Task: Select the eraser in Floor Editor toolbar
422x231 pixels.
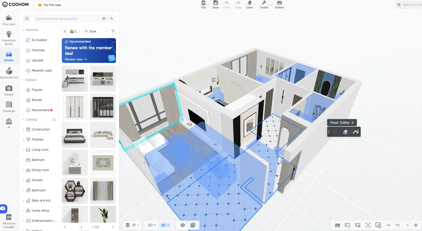Action: (x=345, y=132)
